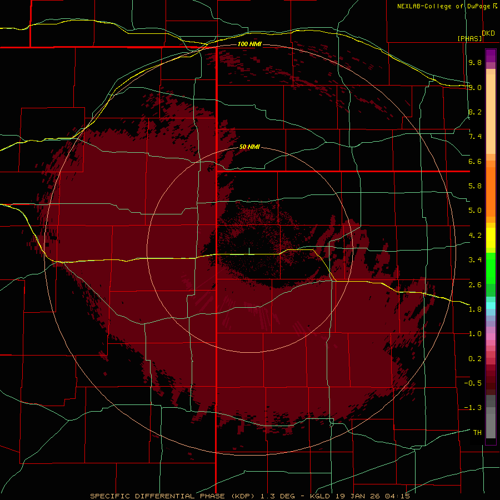Click the 5.0 scale value
Image resolution: width=500 pixels, height=500 pixels.
tap(475, 211)
